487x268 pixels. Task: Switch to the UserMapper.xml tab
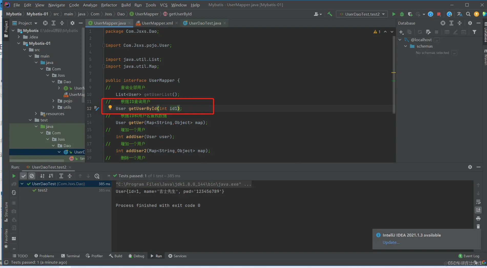pos(157,23)
